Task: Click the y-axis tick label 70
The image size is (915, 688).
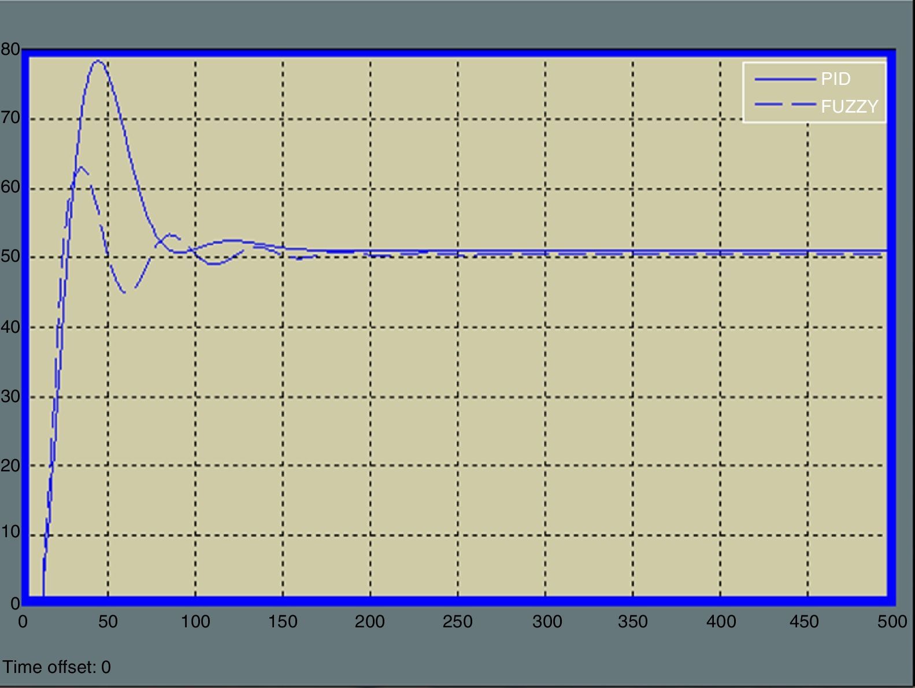Action: pyautogui.click(x=10, y=118)
